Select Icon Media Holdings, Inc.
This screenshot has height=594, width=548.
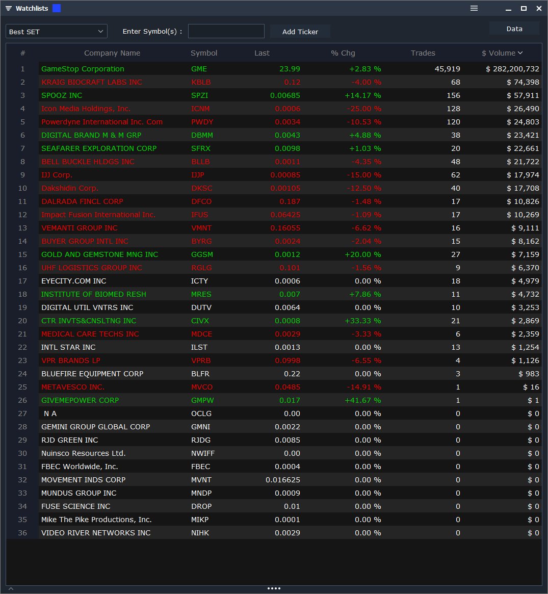(x=86, y=109)
